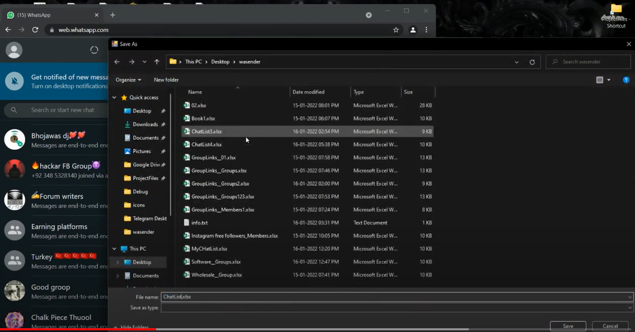Collapse the Quick access tree node

(114, 98)
